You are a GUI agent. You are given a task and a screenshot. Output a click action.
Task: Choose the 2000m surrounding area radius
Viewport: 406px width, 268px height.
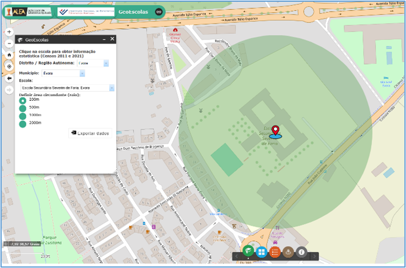tap(23, 124)
